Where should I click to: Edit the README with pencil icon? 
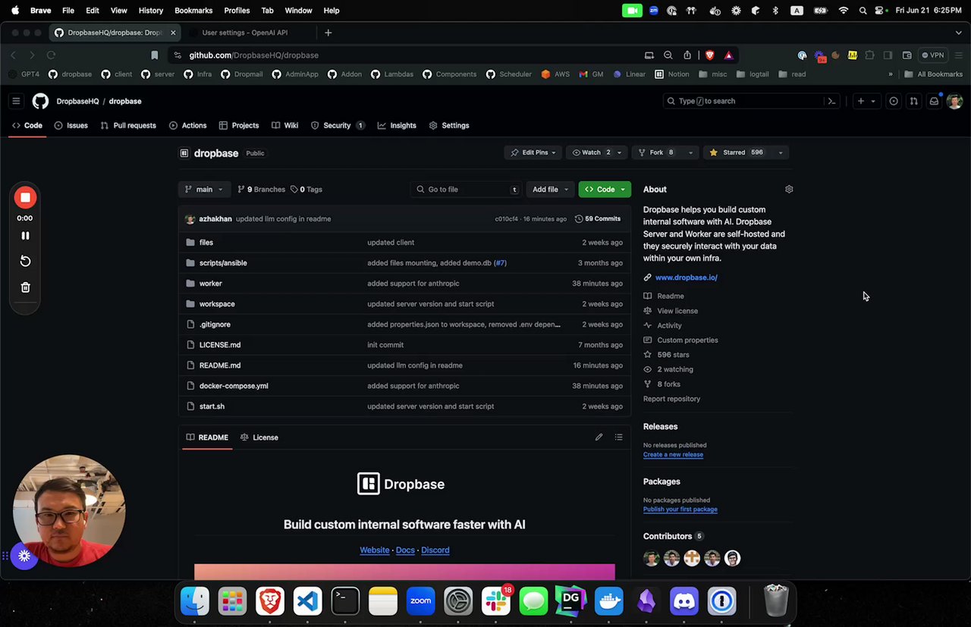(599, 437)
